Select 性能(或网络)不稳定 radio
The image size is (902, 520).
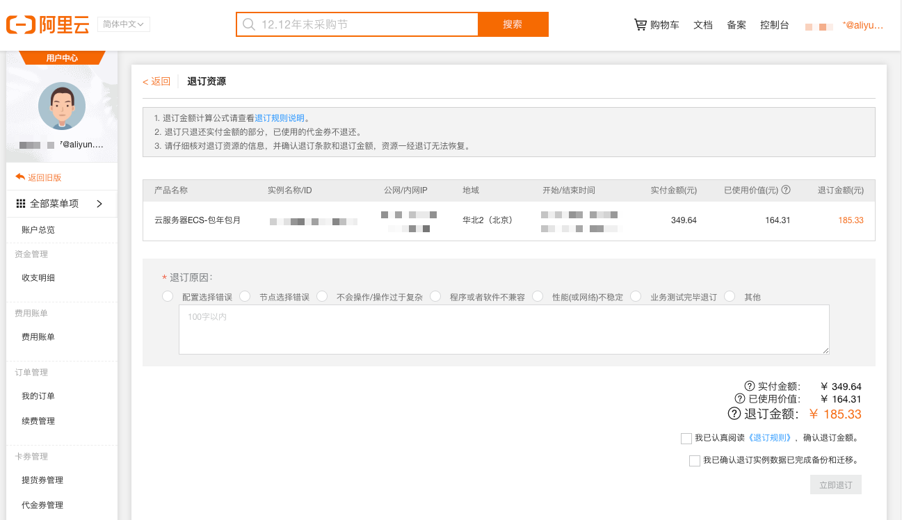pyautogui.click(x=538, y=296)
